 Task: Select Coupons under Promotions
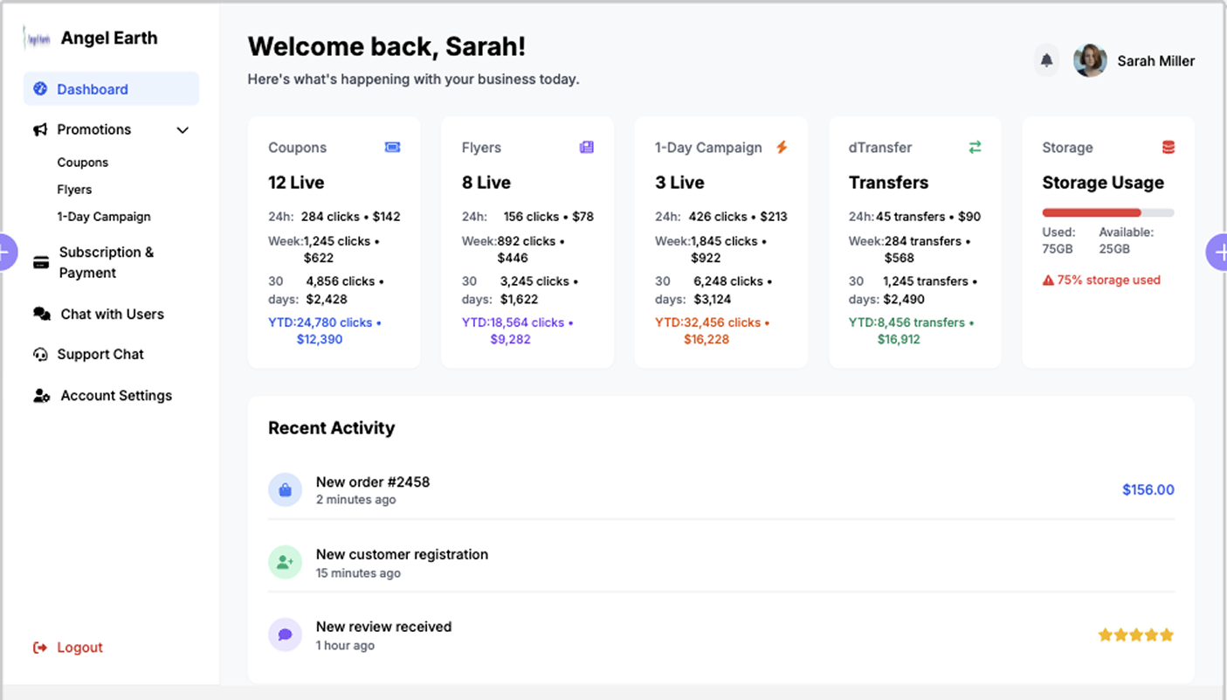coord(83,163)
